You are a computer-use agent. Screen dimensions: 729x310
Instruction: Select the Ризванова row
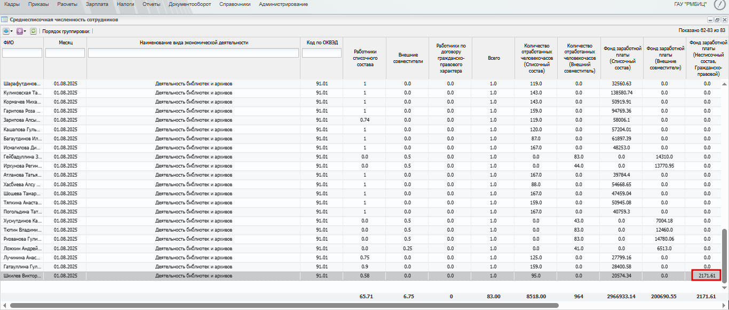point(360,239)
